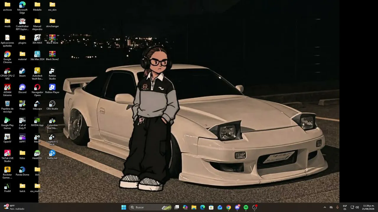
Task: Select the 3ds Max 2024 shortcut
Action: pyautogui.click(x=37, y=56)
